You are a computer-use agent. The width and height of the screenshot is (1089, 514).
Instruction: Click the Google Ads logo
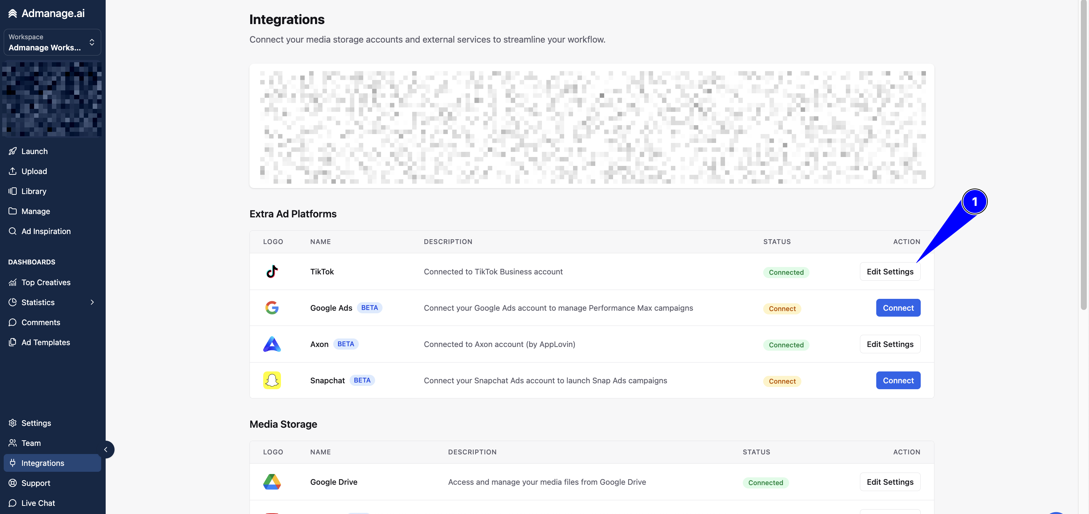272,308
